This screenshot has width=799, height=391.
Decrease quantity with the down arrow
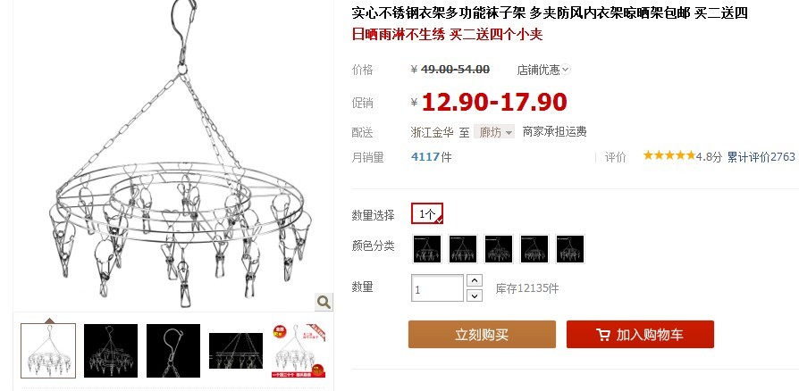click(475, 295)
